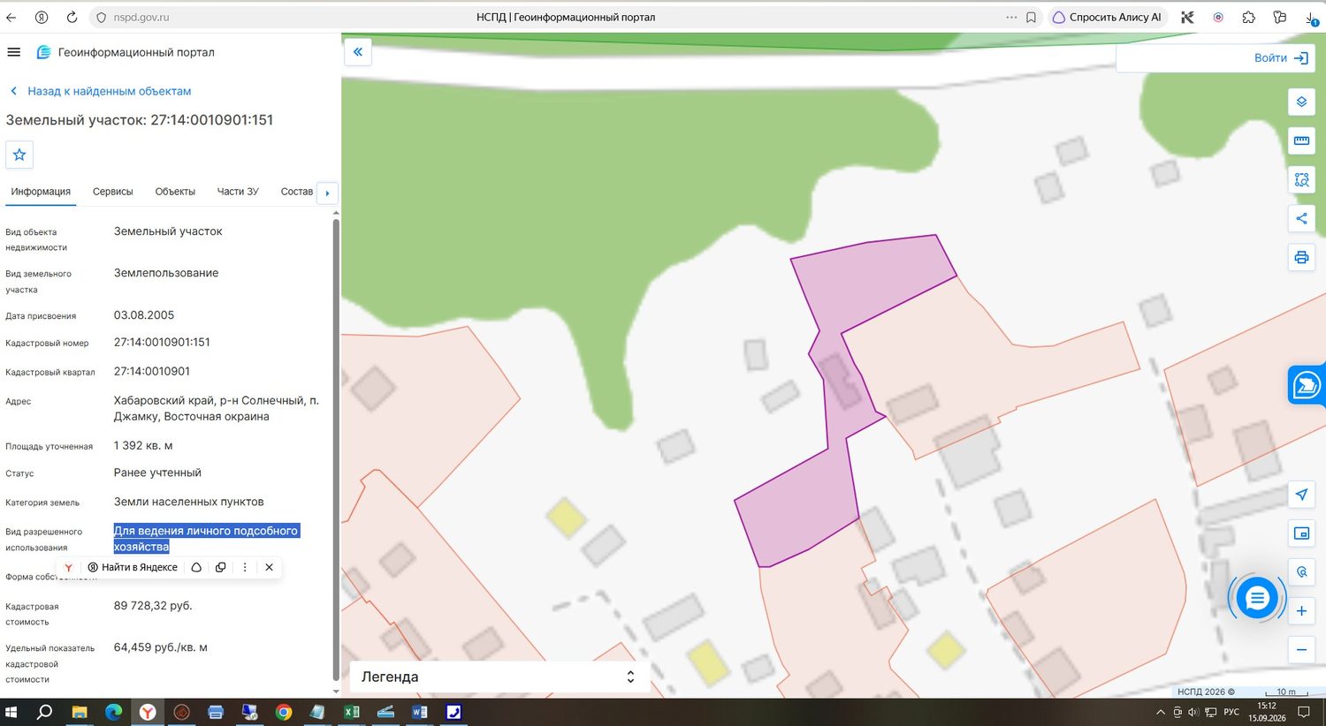This screenshot has width=1326, height=726.
Task: Select the Информация tab
Action: (41, 192)
